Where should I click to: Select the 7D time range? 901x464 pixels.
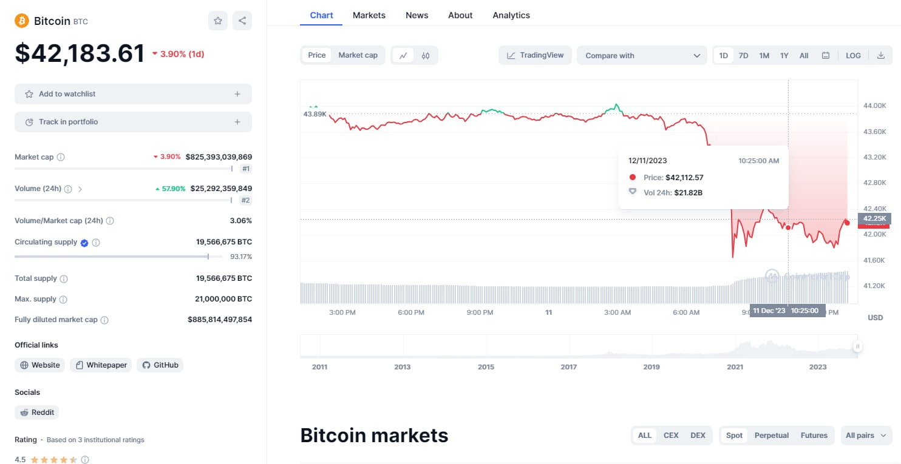click(x=743, y=55)
